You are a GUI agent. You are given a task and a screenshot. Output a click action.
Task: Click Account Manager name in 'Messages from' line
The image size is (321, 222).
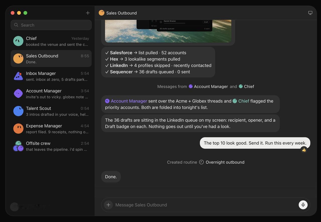coord(211,87)
